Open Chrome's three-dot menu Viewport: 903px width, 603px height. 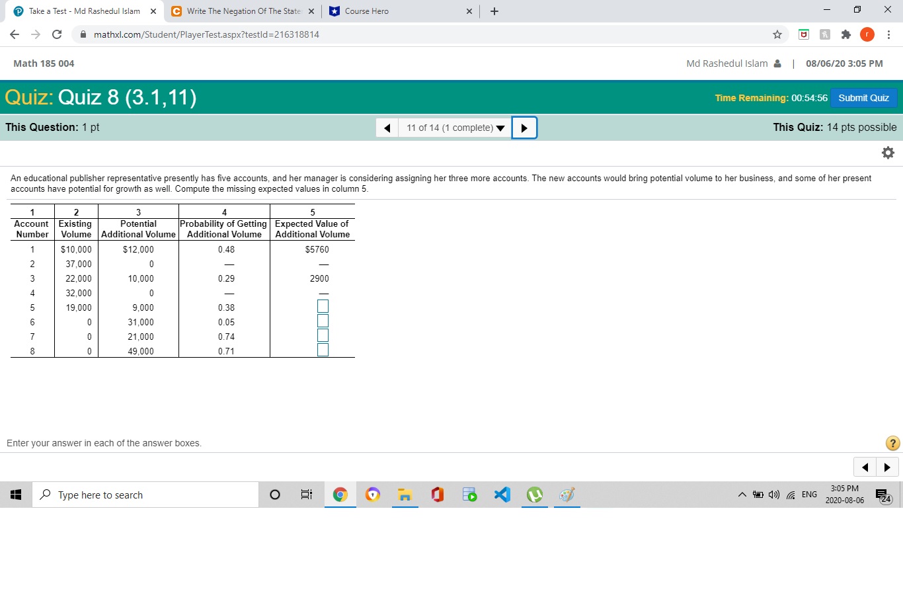coord(888,34)
